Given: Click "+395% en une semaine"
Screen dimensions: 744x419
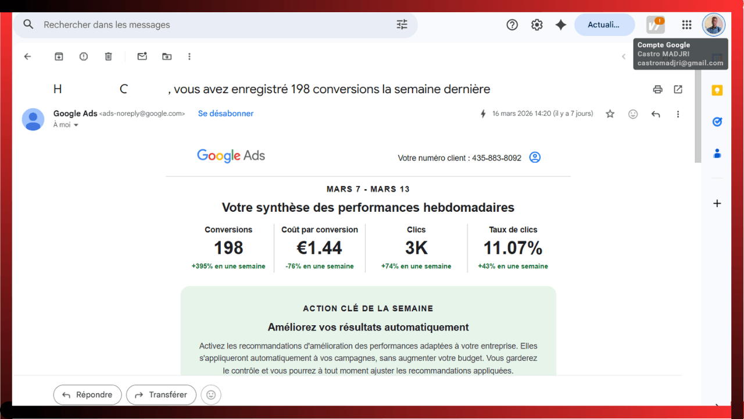Looking at the screenshot, I should tap(228, 266).
